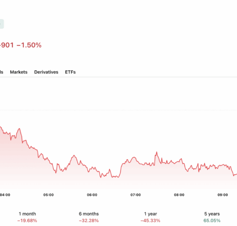Open the Markets tab
Viewport: 237px width, 226px height.
[x=19, y=72]
